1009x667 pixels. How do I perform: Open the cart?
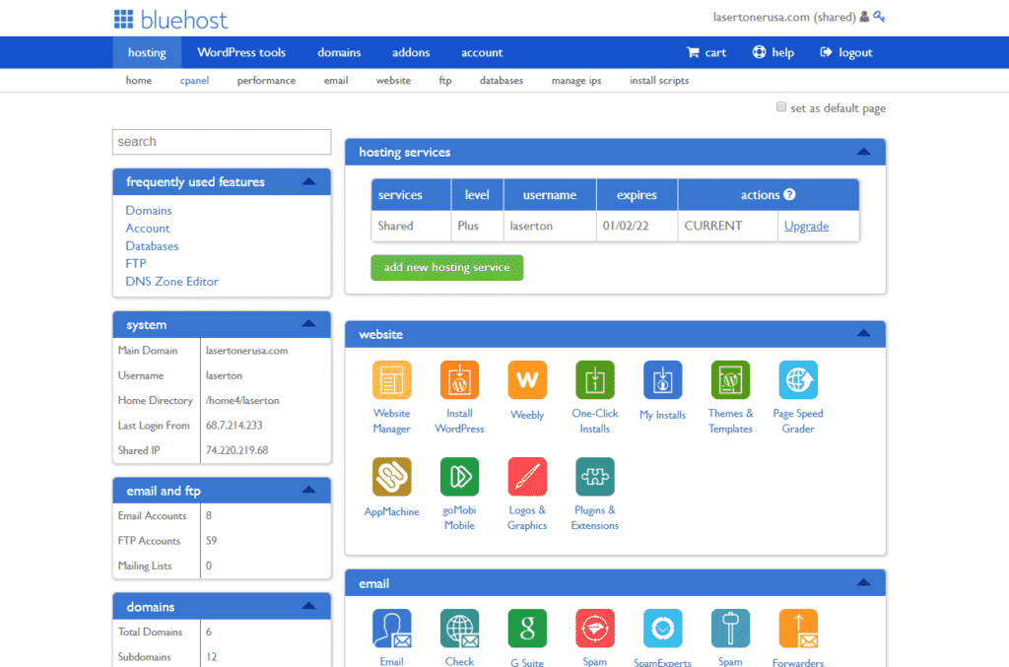(706, 53)
